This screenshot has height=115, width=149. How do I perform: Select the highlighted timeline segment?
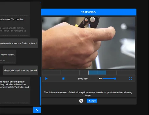[x=97, y=73]
